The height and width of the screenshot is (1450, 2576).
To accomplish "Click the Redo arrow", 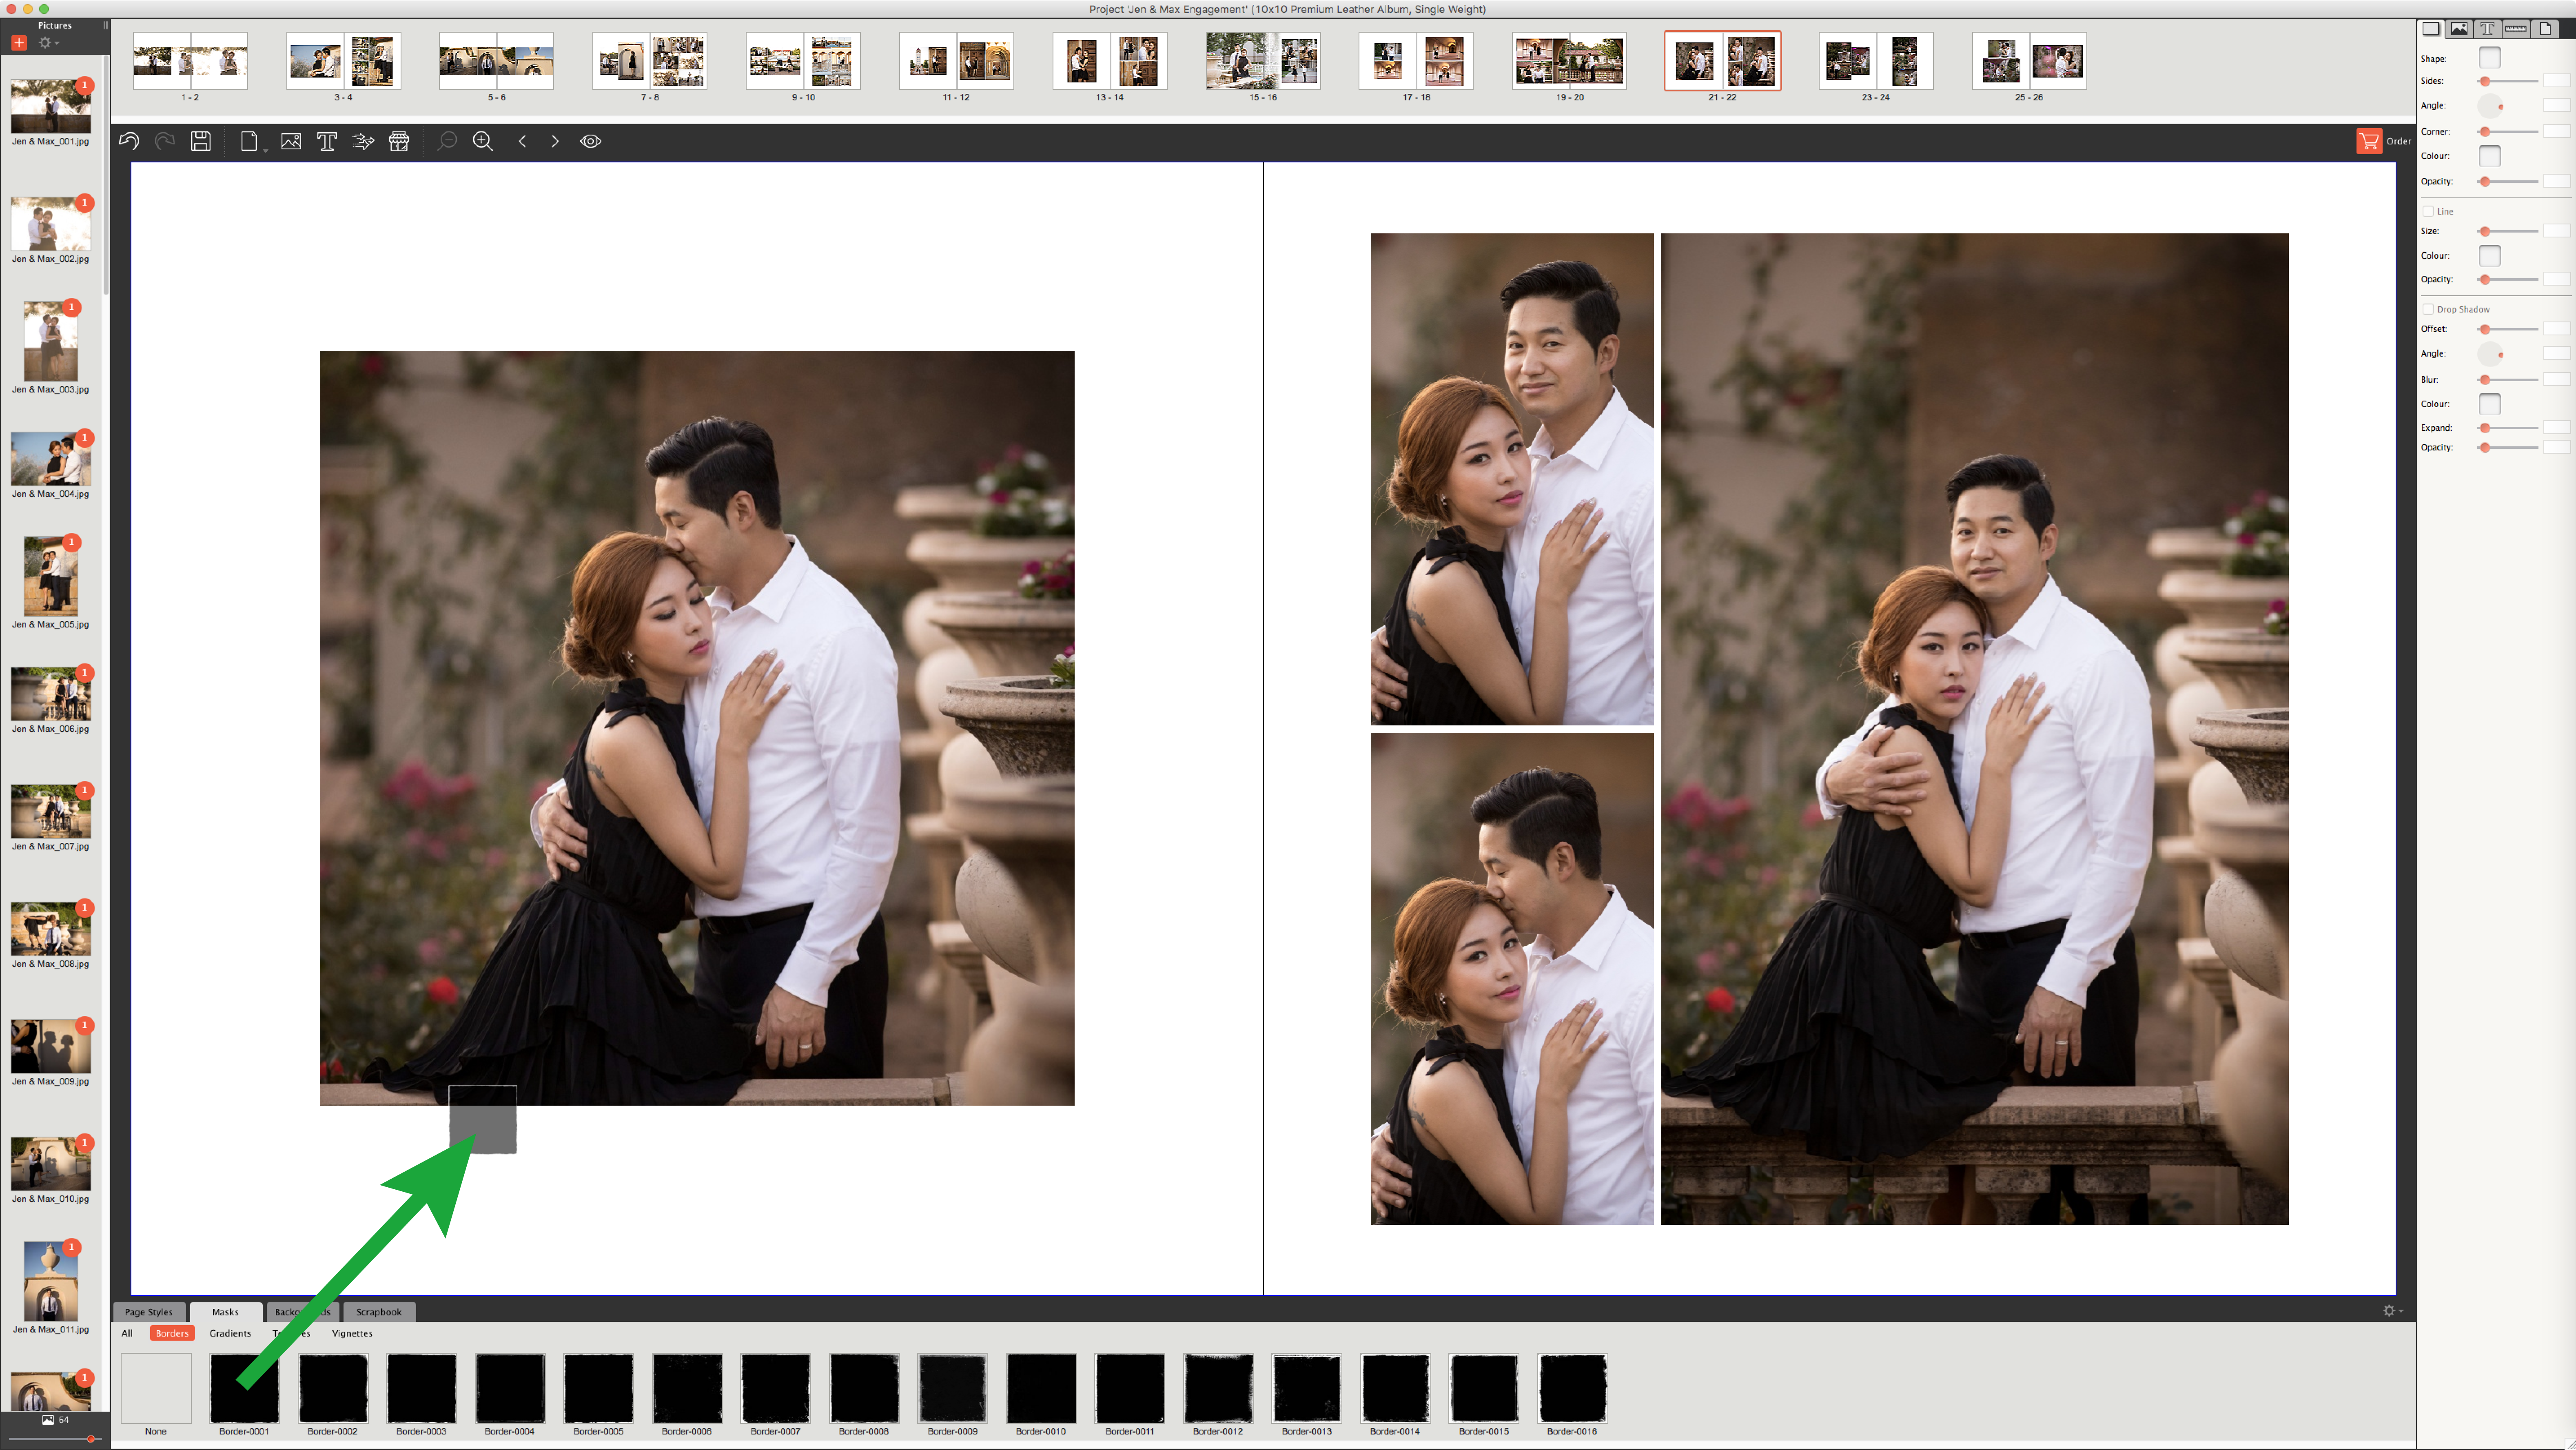I will click(x=165, y=141).
